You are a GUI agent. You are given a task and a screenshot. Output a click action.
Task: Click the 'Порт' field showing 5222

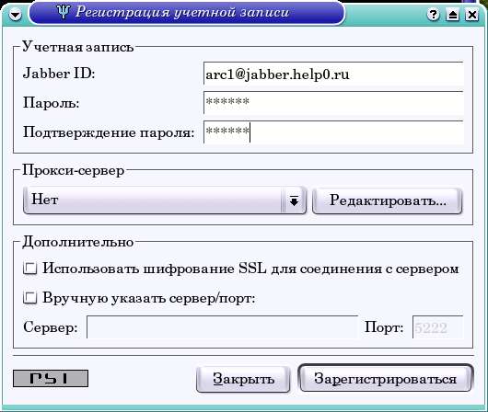point(438,327)
